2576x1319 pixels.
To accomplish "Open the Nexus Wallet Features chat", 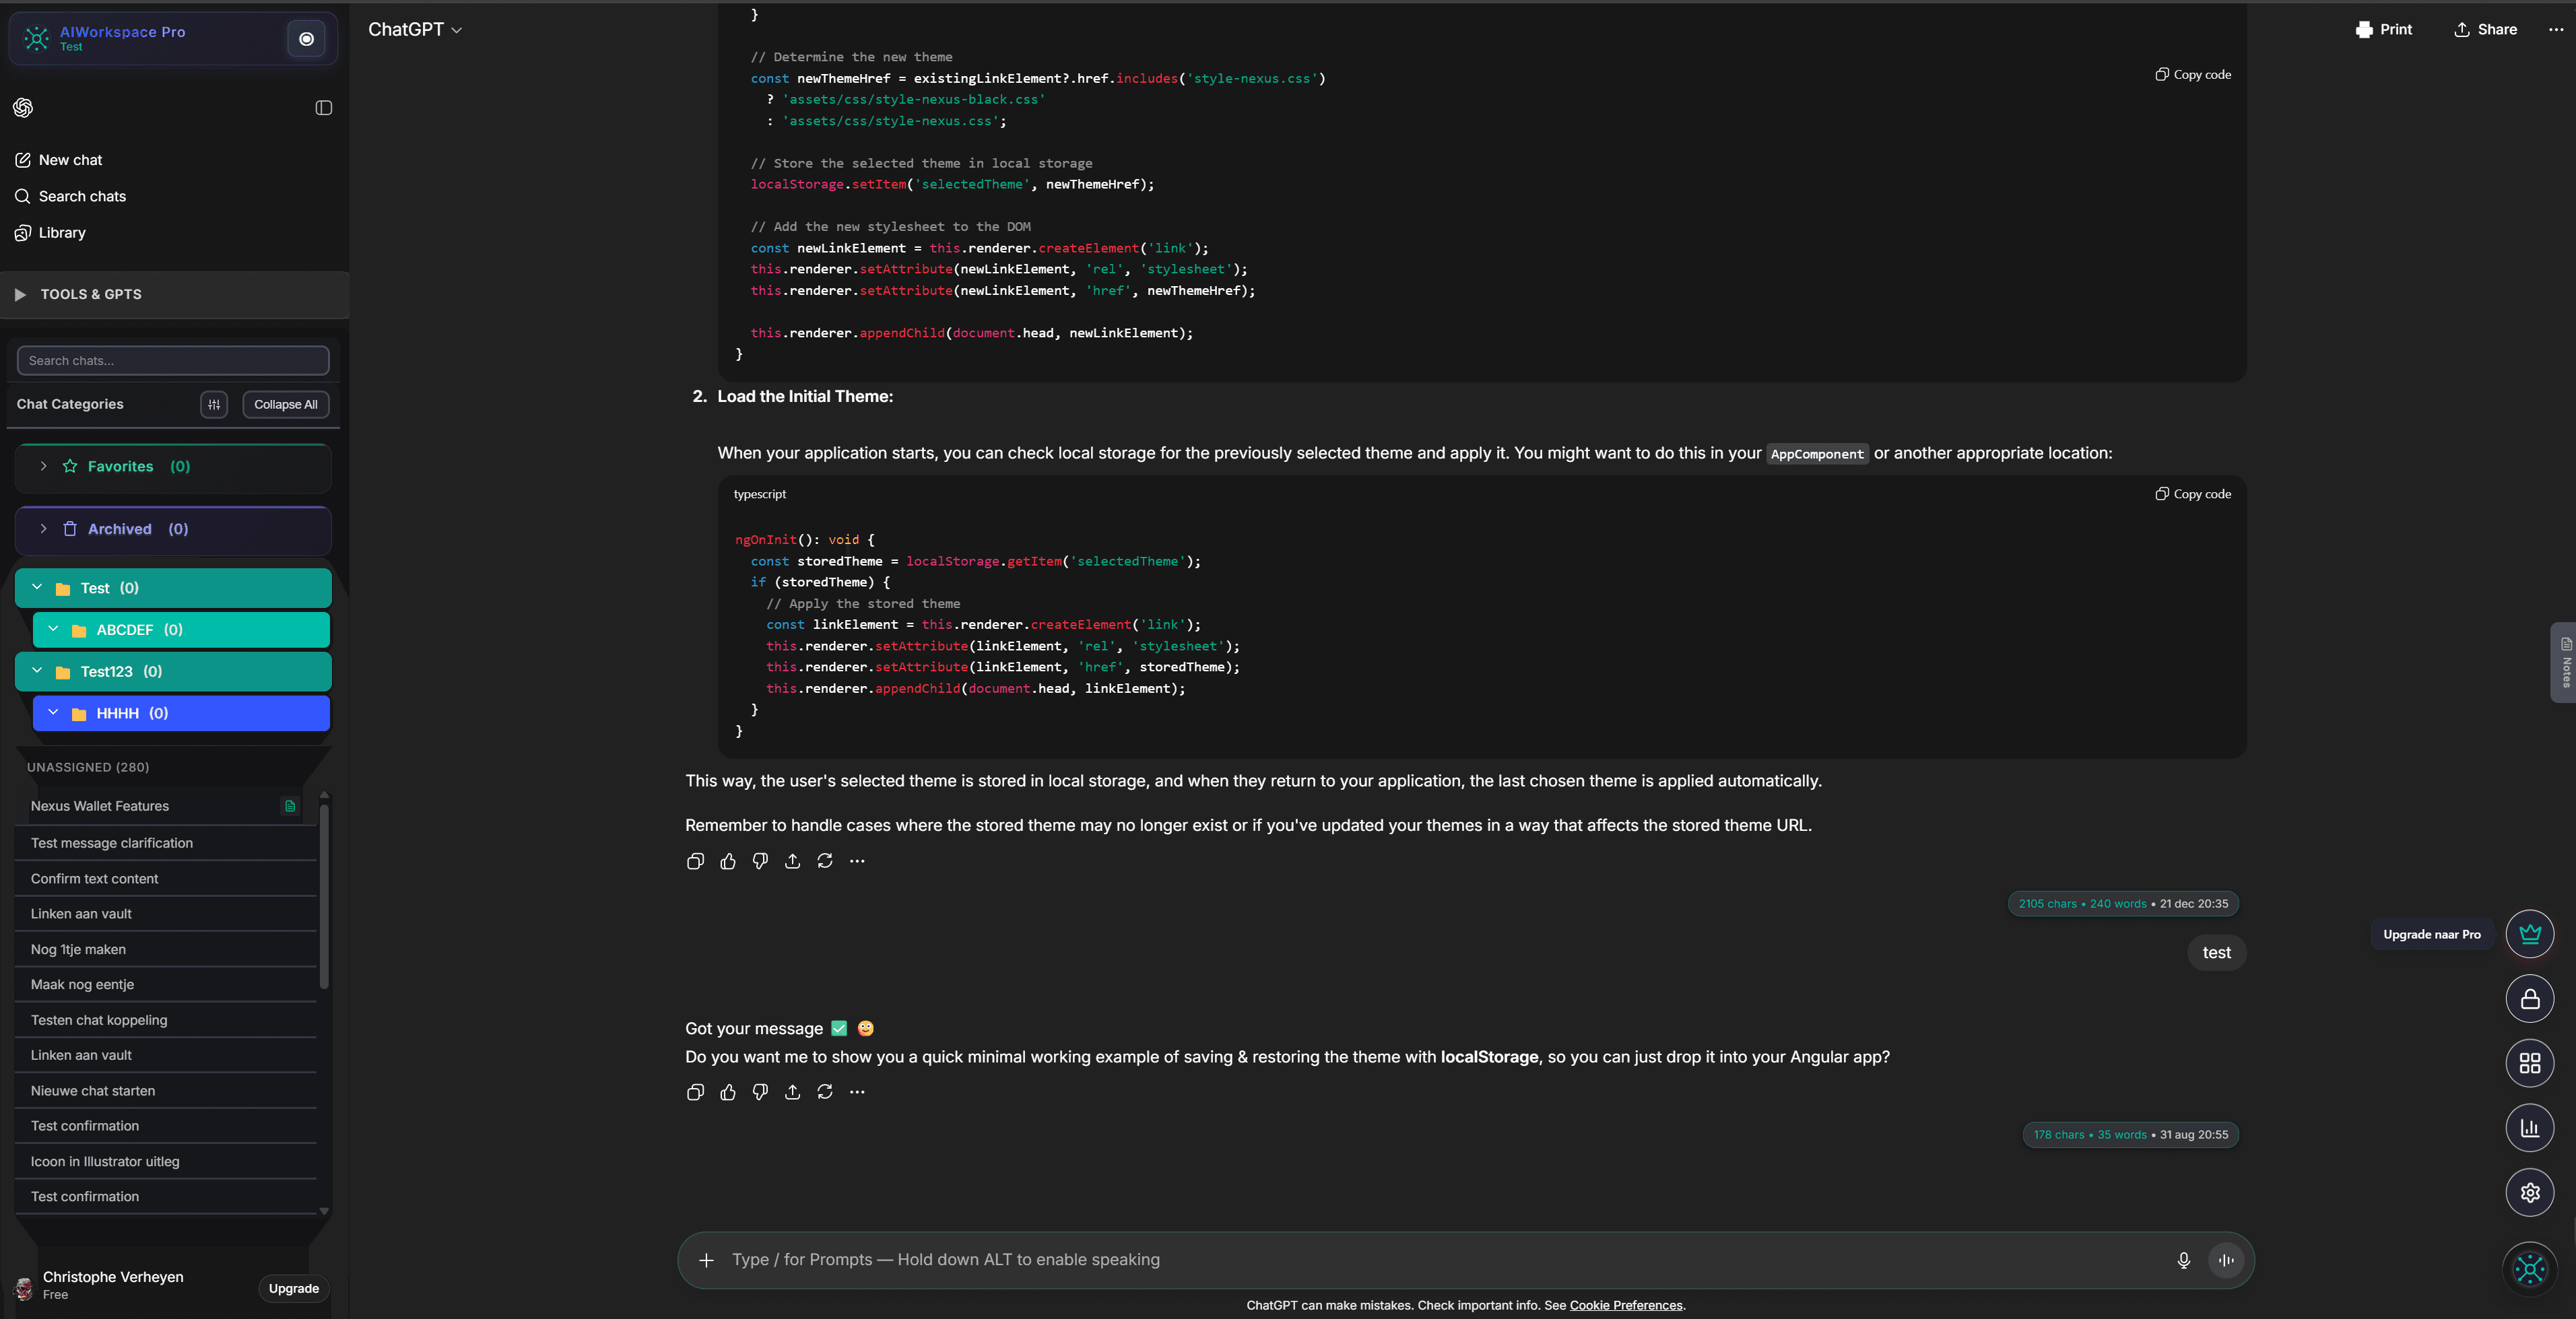I will [98, 806].
